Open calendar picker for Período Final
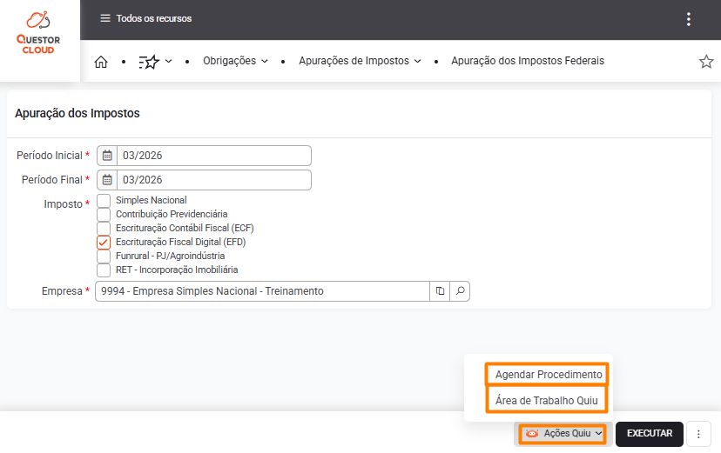721x453 pixels. (107, 180)
